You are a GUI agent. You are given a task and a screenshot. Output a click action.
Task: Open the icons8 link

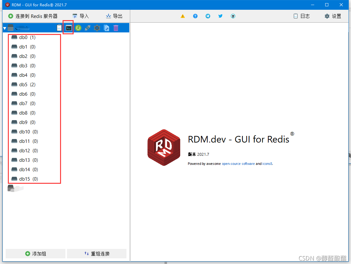click(x=267, y=164)
